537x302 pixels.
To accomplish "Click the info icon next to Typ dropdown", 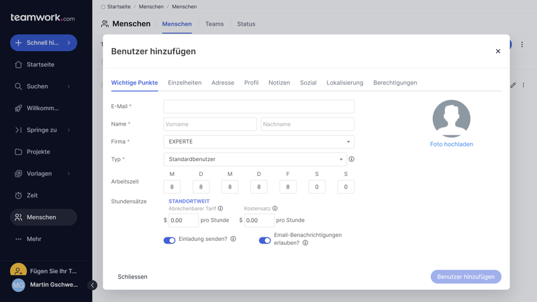I will point(351,159).
